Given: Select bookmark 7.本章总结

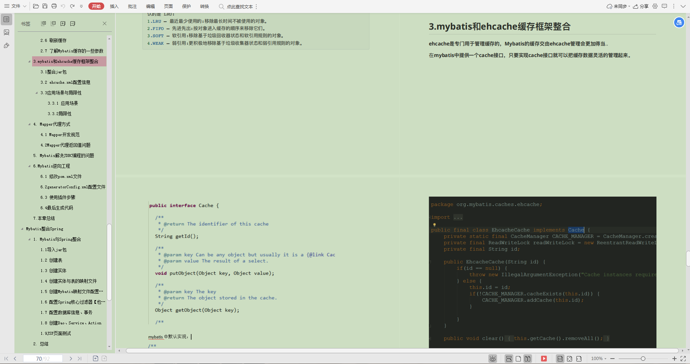Looking at the screenshot, I should [x=44, y=218].
